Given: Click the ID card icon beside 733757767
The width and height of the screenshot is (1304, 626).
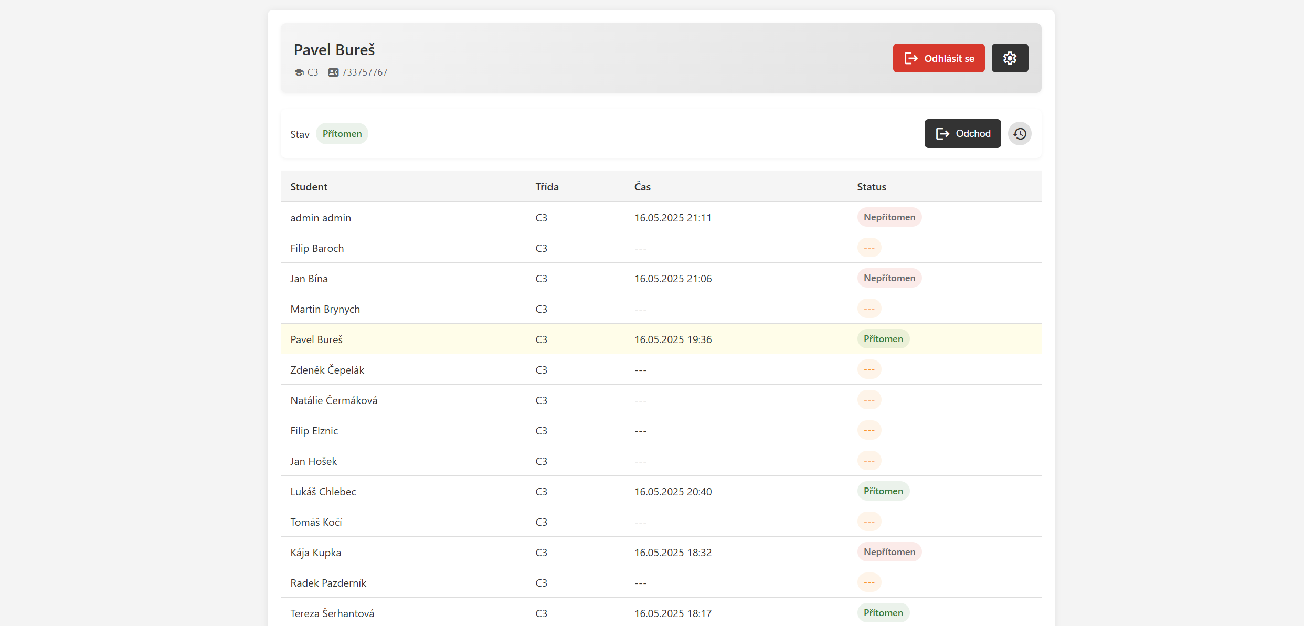Looking at the screenshot, I should [333, 72].
